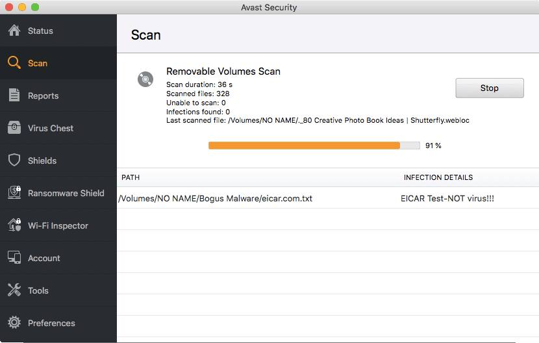This screenshot has width=539, height=343.
Task: Click the Account devices icon
Action: [x=14, y=257]
